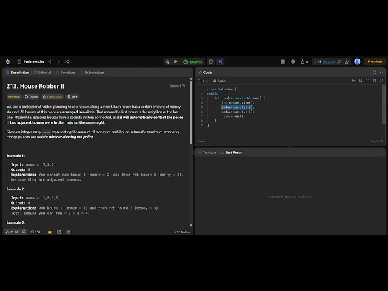This screenshot has width=388, height=291.
Task: Share the problem link icon
Action: click(x=59, y=232)
